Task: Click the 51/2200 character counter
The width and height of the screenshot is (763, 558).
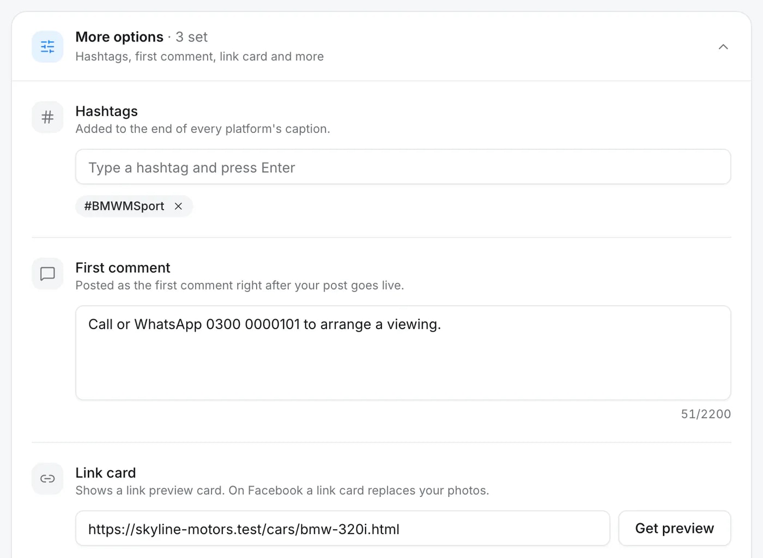Action: (x=706, y=414)
